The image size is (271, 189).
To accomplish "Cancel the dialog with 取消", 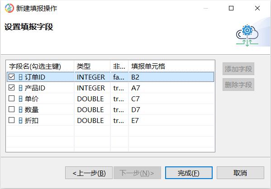I will coord(240,173).
